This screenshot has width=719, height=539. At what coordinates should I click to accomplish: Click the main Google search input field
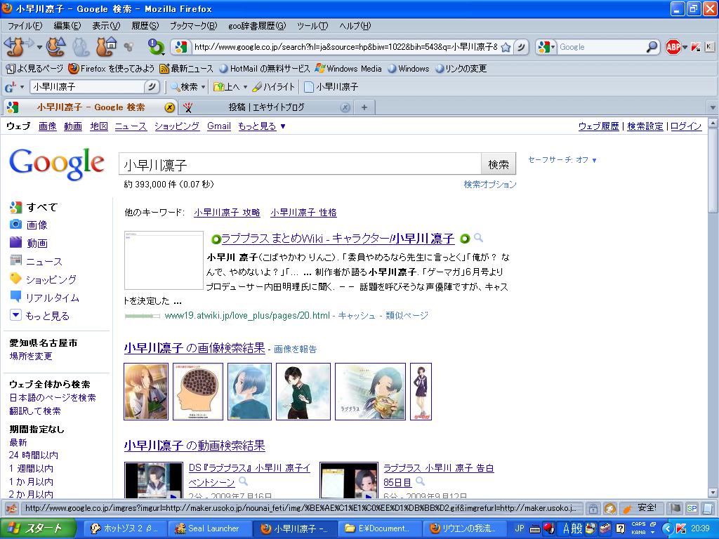tap(300, 164)
